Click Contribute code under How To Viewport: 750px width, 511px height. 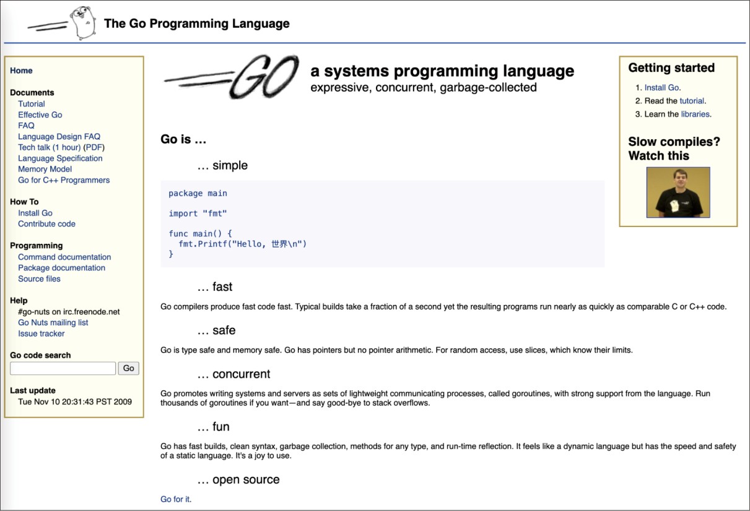pyautogui.click(x=46, y=224)
